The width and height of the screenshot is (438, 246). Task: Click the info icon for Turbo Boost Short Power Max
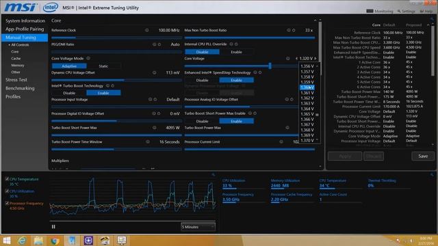click(x=154, y=128)
